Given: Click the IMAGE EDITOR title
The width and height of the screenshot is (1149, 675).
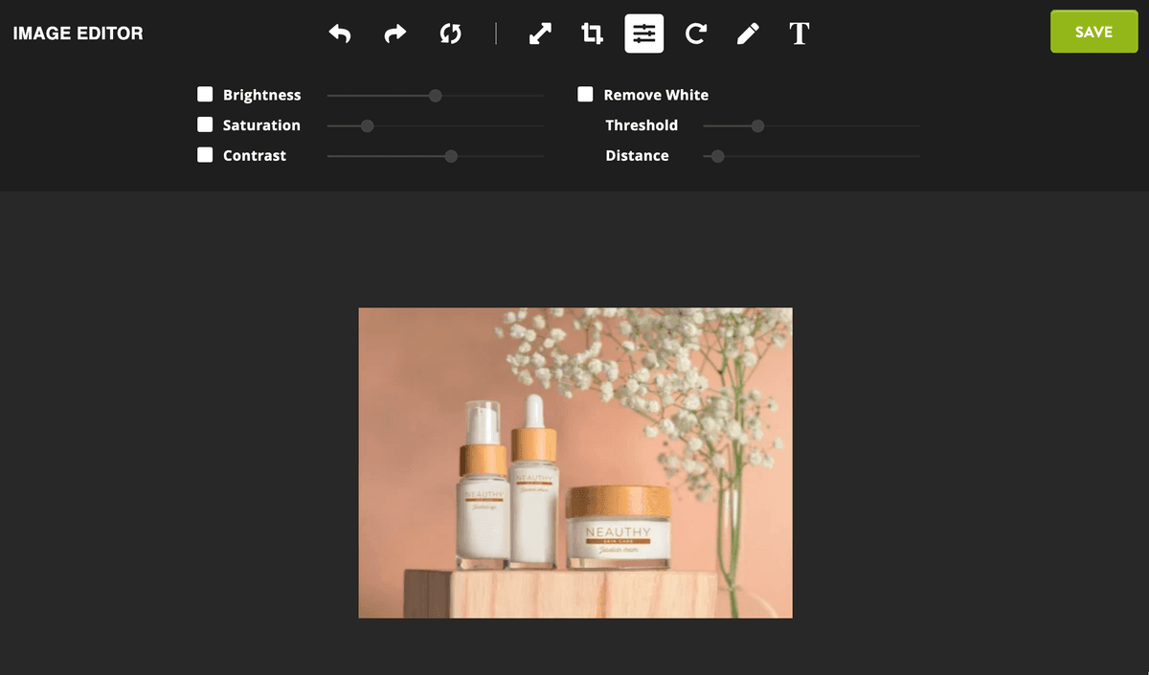Looking at the screenshot, I should coord(78,34).
